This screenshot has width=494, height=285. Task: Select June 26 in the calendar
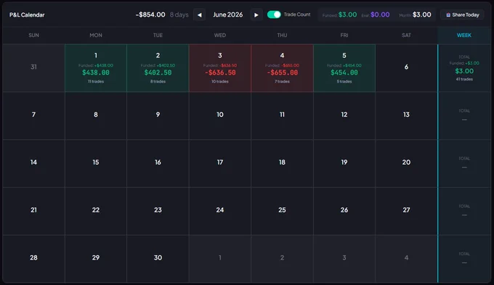point(344,211)
